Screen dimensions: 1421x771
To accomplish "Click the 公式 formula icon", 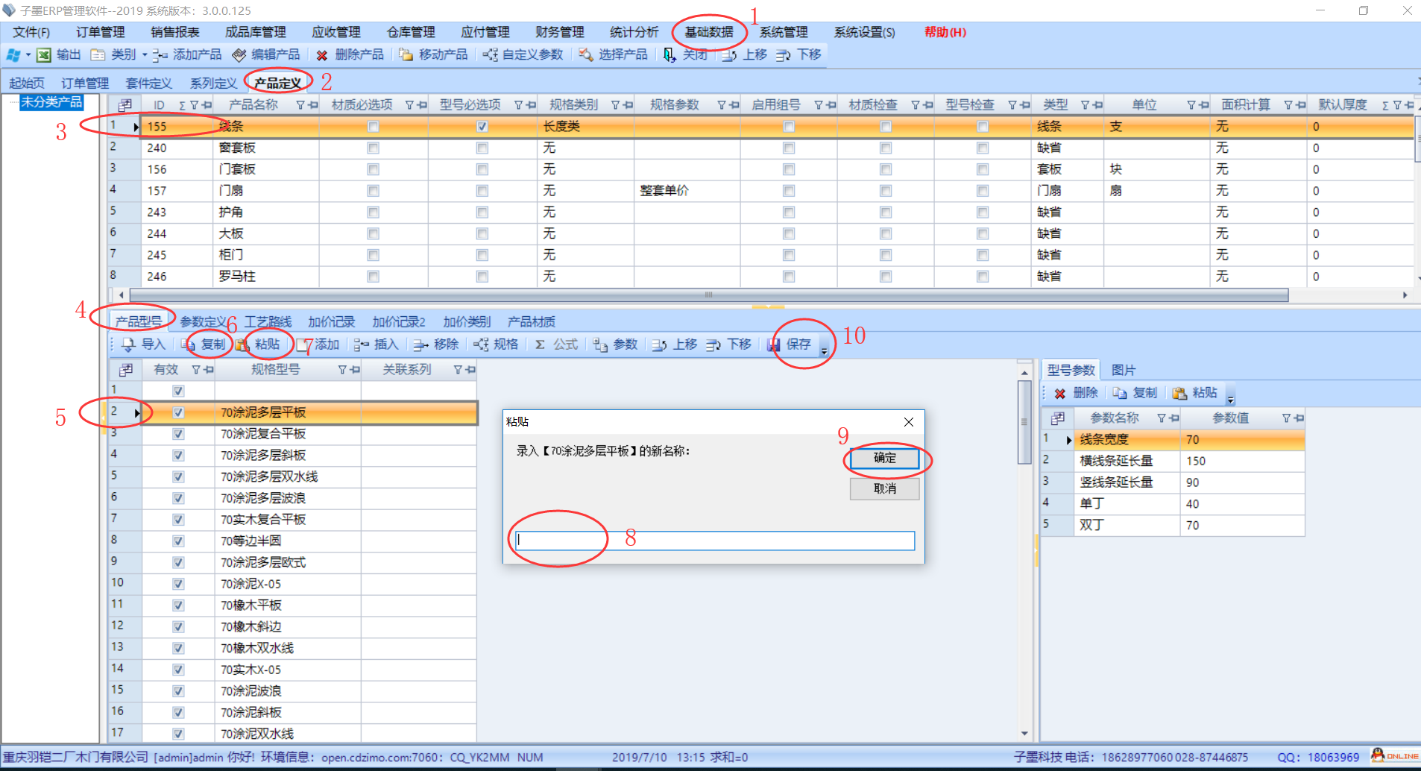I will (x=540, y=344).
